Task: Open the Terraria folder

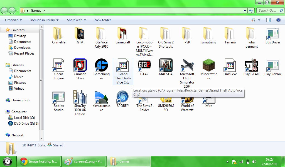Action: pos(230,34)
